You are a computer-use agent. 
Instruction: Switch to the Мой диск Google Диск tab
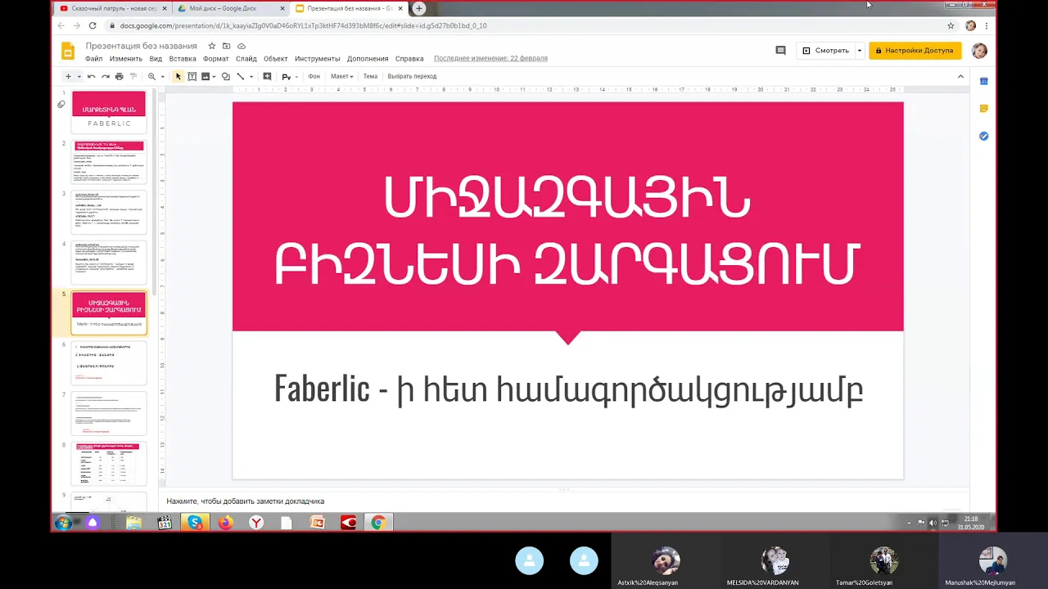[x=231, y=8]
